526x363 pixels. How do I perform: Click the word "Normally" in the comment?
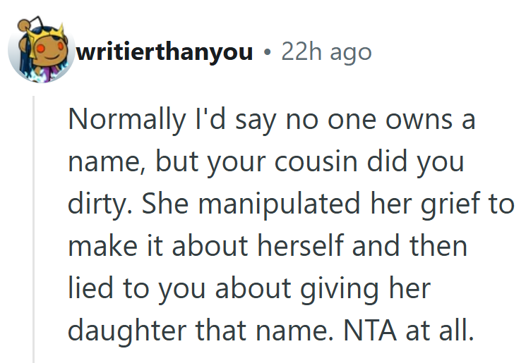click(124, 120)
